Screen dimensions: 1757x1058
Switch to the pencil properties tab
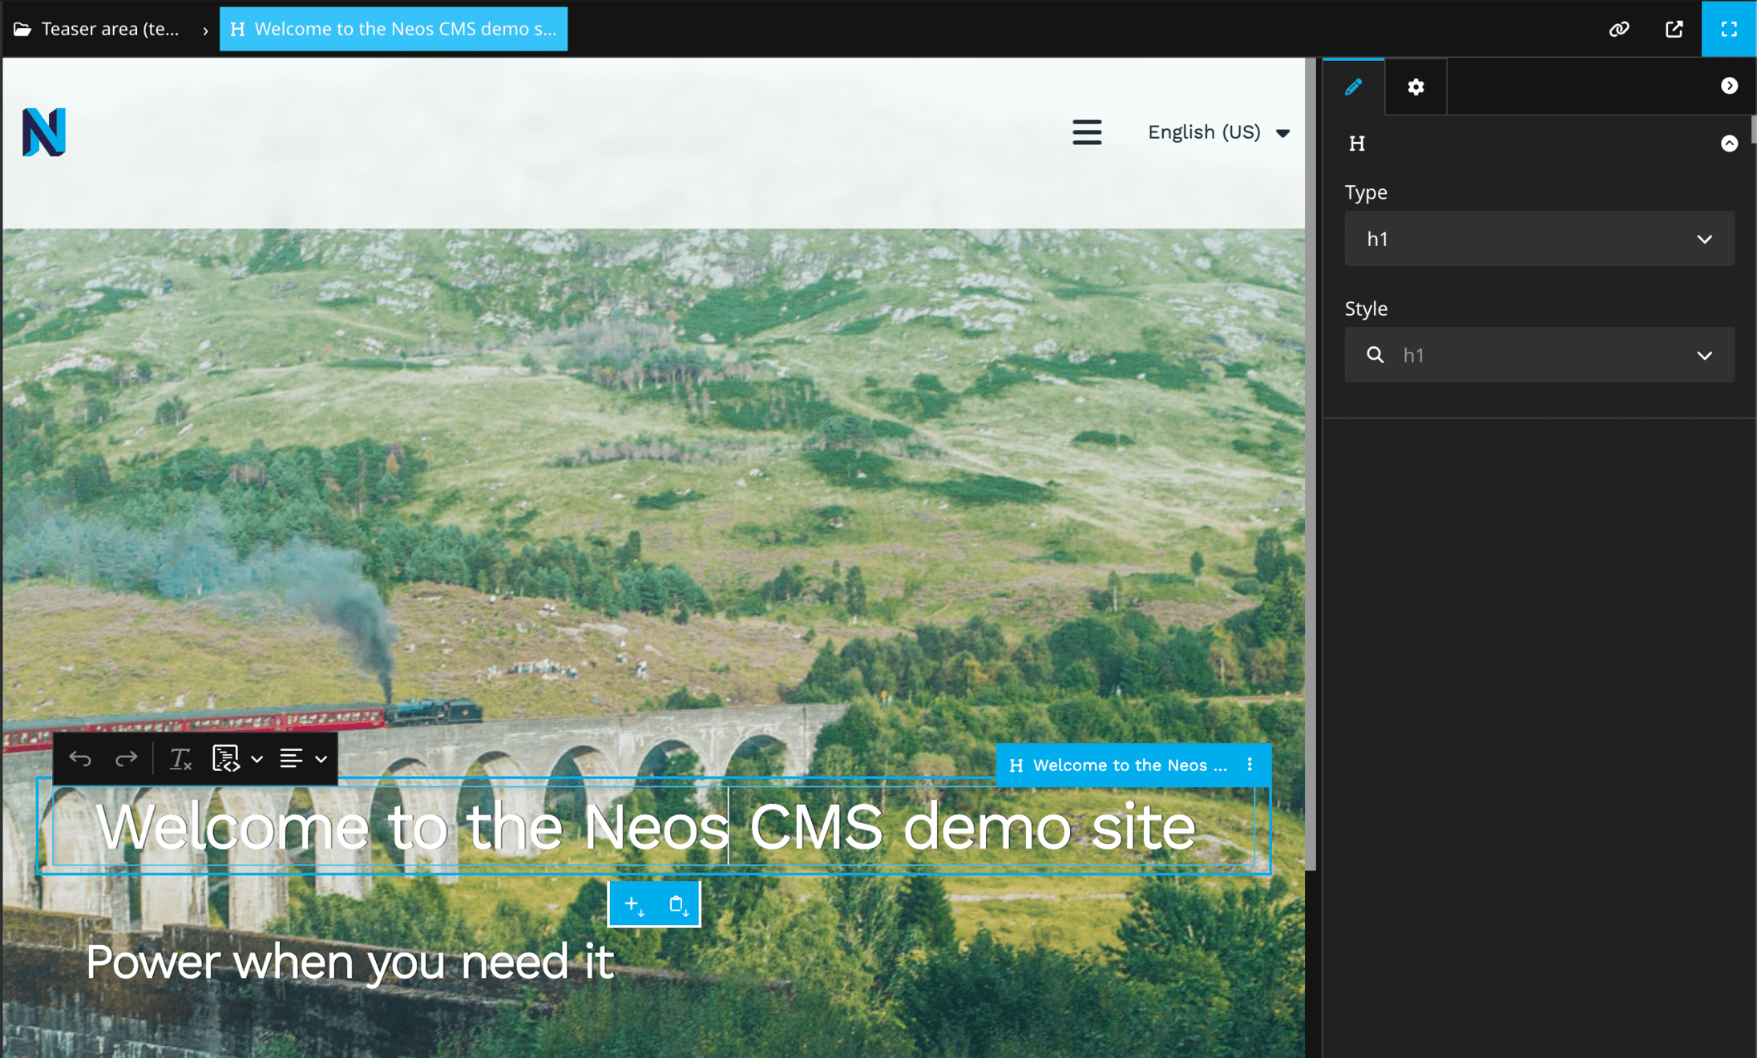[1353, 87]
